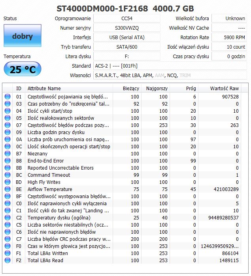Screen dimensions: 251x276
Task: Click the status orb beside Total LBAs Written
Action: point(8,253)
